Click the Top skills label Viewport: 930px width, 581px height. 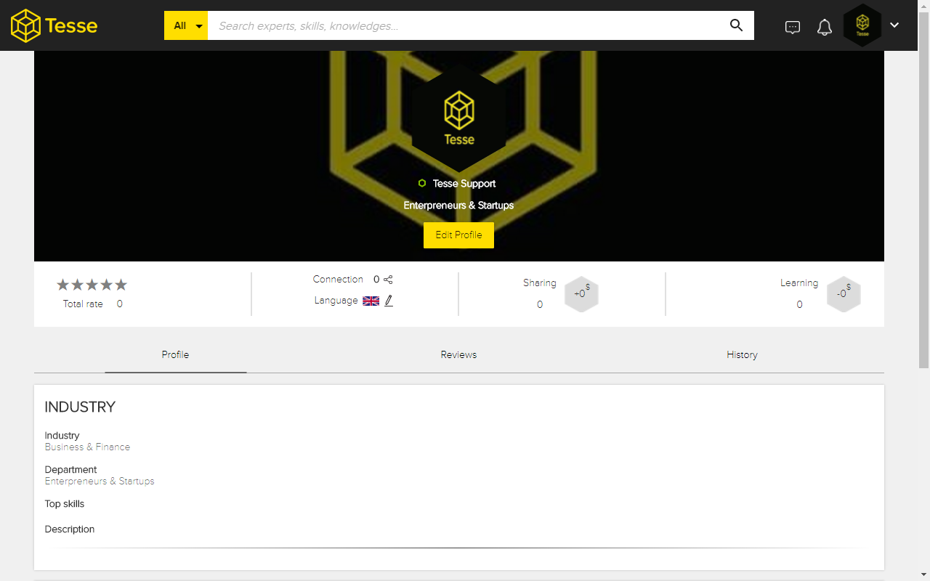click(x=65, y=504)
